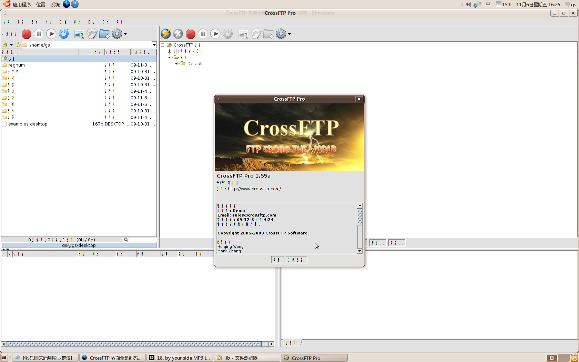Open the trash icon in bottom panel
Viewport: 579px width, 362px height.
point(574,358)
